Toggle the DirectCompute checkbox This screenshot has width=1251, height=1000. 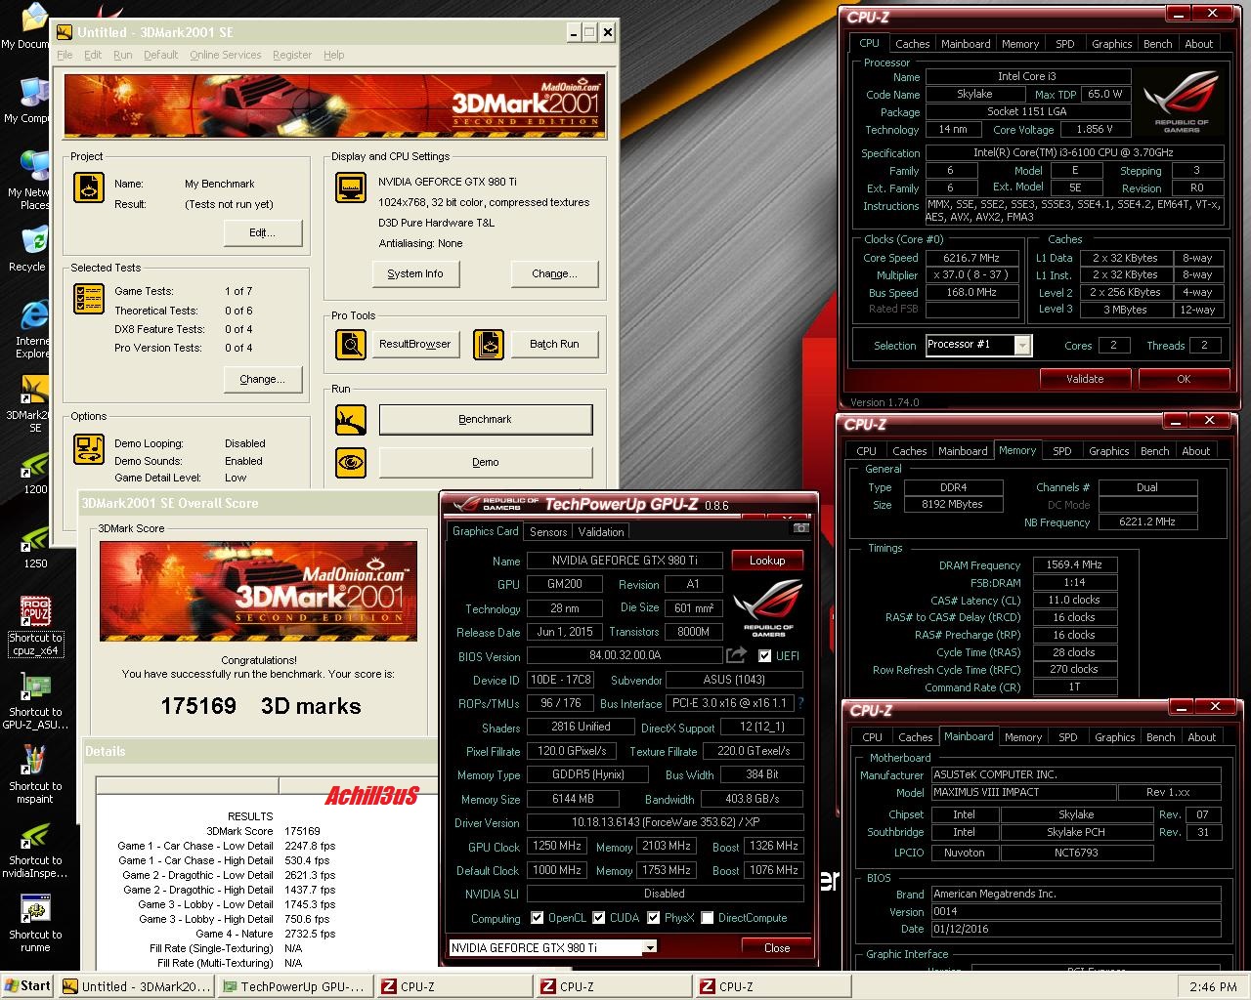click(x=707, y=918)
